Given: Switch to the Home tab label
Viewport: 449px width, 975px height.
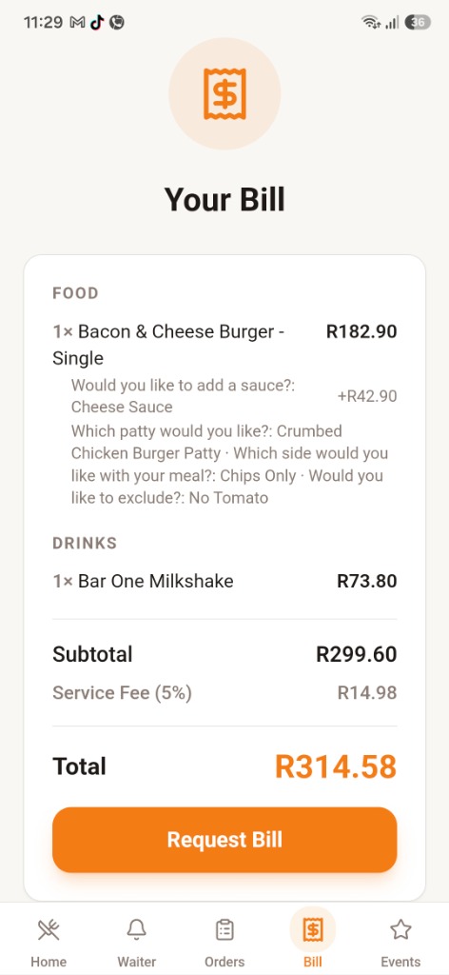Looking at the screenshot, I should [x=49, y=962].
